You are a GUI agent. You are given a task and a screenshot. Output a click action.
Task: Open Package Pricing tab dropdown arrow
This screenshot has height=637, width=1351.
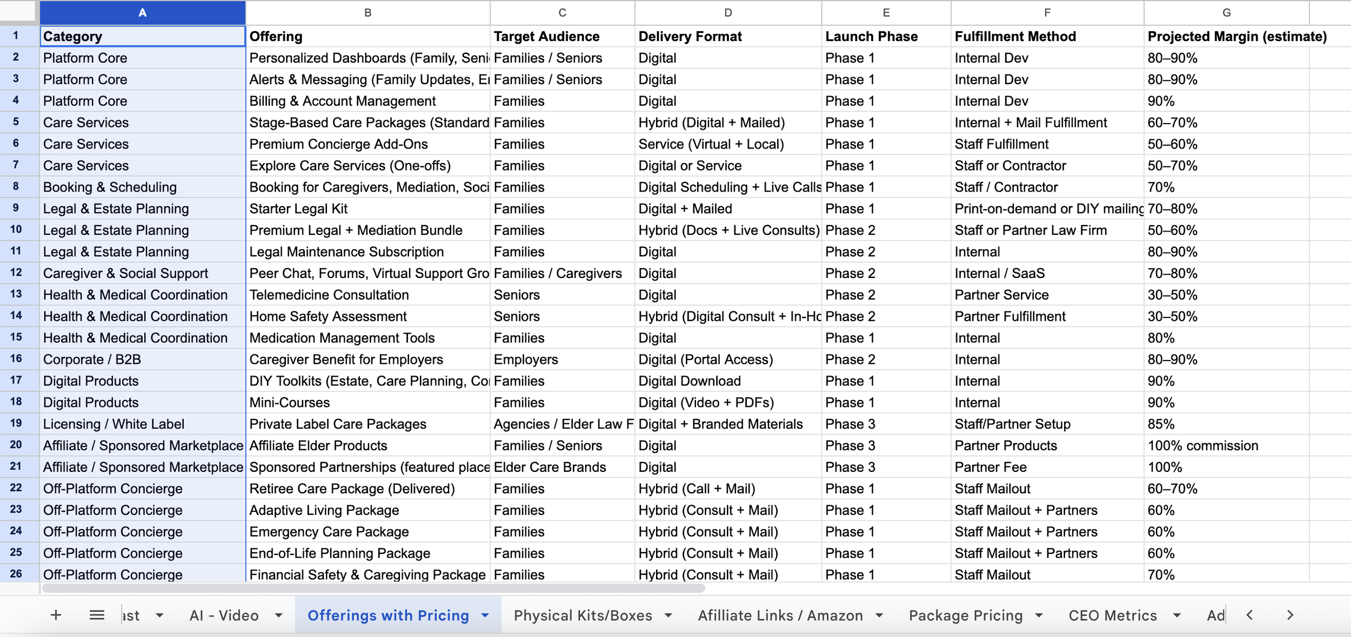tap(1039, 615)
